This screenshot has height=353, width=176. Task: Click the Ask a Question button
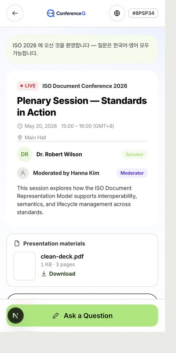point(82,315)
